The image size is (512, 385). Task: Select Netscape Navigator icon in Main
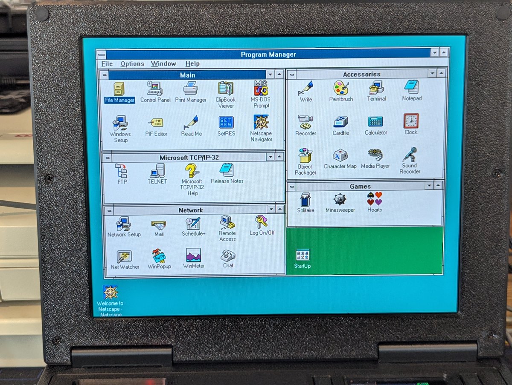click(261, 122)
